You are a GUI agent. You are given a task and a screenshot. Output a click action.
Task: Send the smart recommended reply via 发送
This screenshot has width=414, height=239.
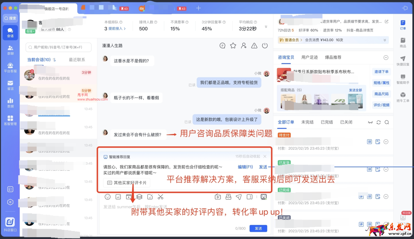[x=263, y=167]
